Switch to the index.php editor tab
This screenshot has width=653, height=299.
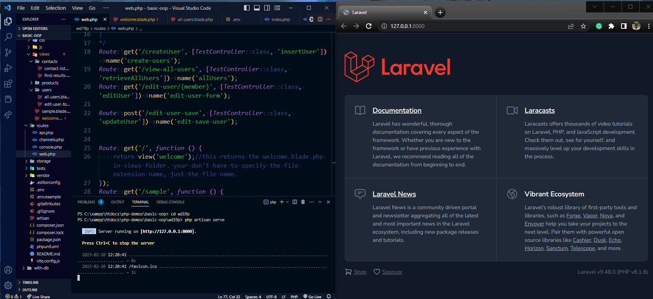(280, 19)
